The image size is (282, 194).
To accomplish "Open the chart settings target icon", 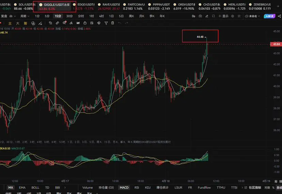I will coord(233,16).
